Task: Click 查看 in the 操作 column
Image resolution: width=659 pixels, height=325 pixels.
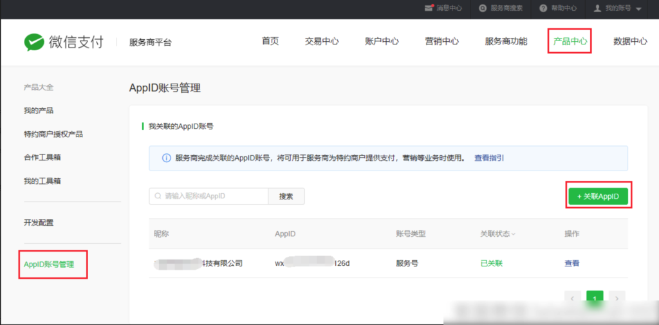Action: [x=571, y=263]
